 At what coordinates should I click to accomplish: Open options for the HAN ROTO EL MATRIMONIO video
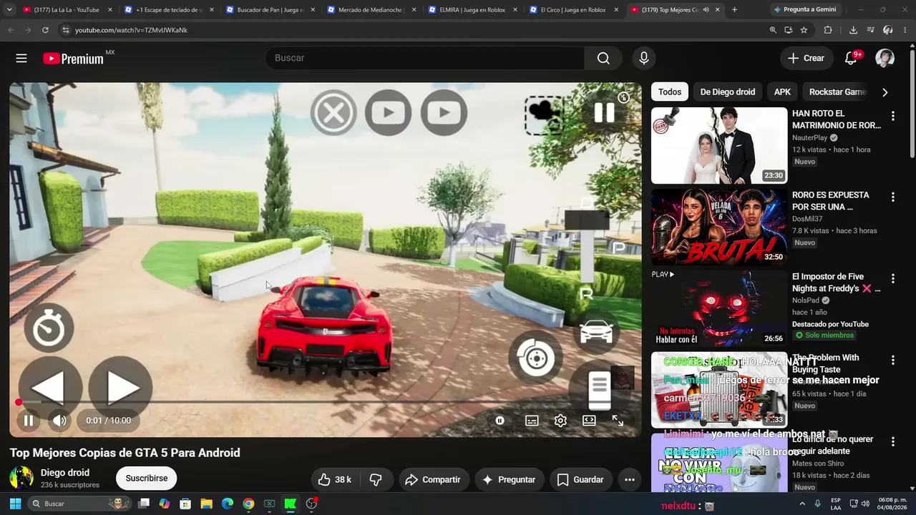click(x=892, y=116)
